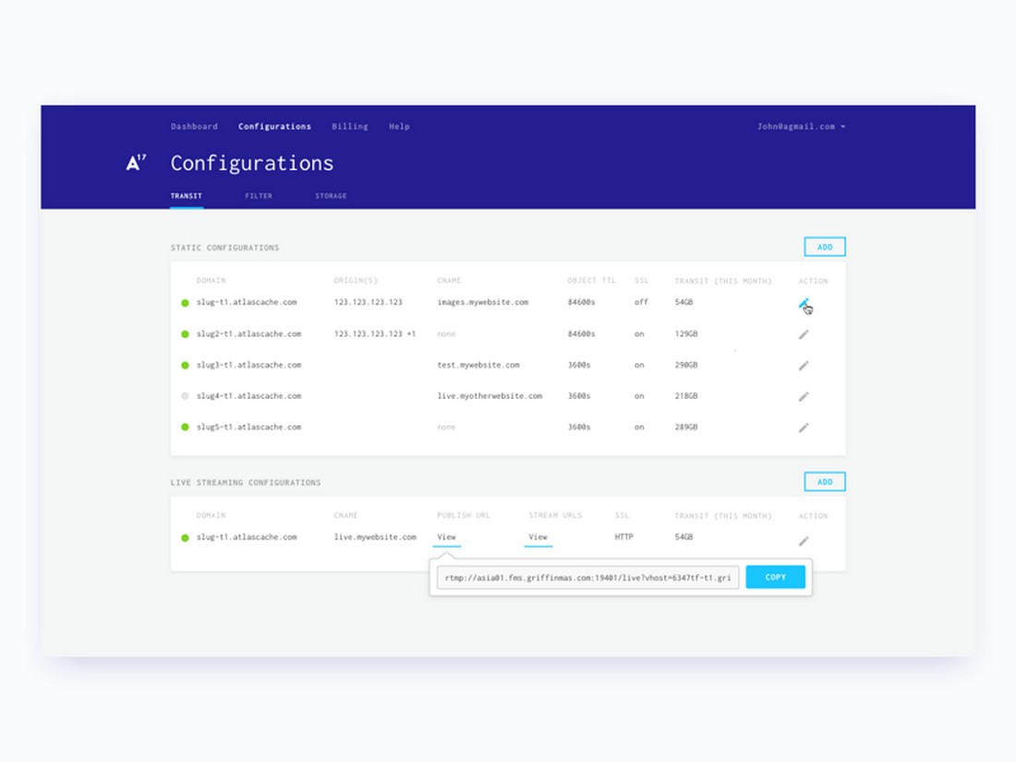Click slug5-t1.atlascache.com domain
The height and width of the screenshot is (762, 1016).
[248, 427]
